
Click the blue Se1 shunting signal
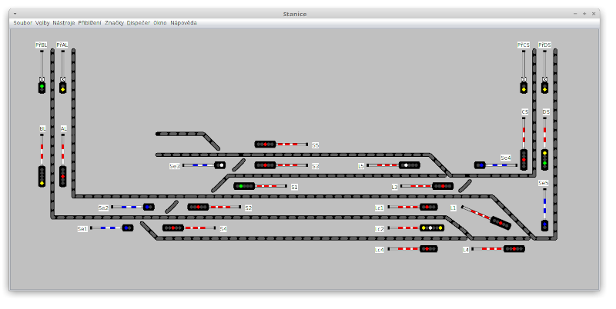tap(128, 228)
